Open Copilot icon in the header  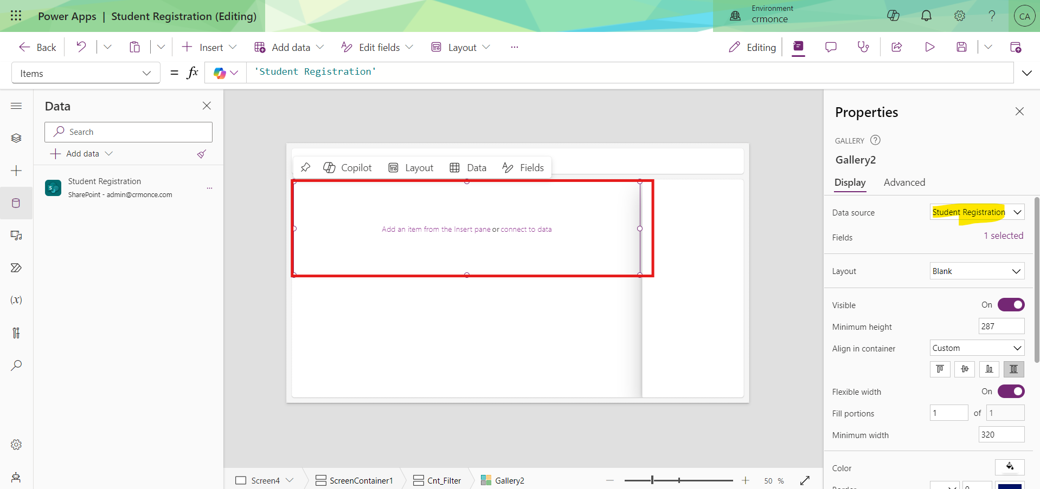pyautogui.click(x=893, y=16)
